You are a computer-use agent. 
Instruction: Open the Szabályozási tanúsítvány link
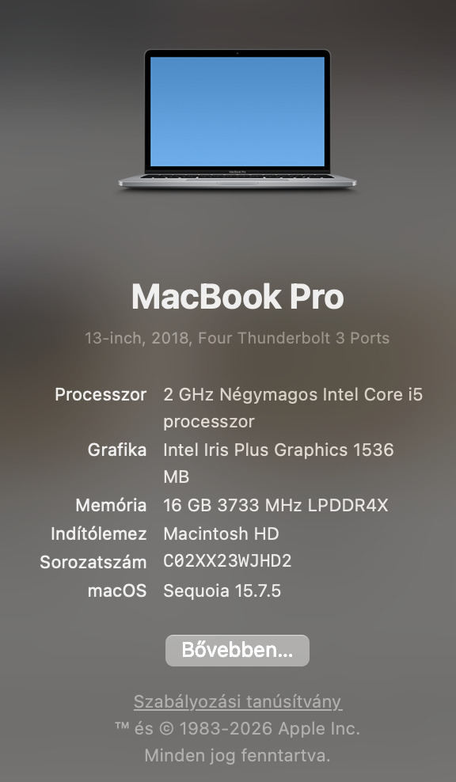click(x=237, y=702)
